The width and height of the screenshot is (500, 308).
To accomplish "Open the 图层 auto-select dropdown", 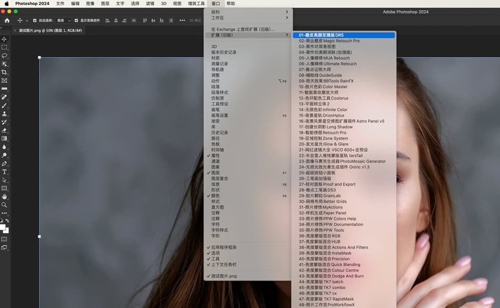I will click(x=64, y=21).
